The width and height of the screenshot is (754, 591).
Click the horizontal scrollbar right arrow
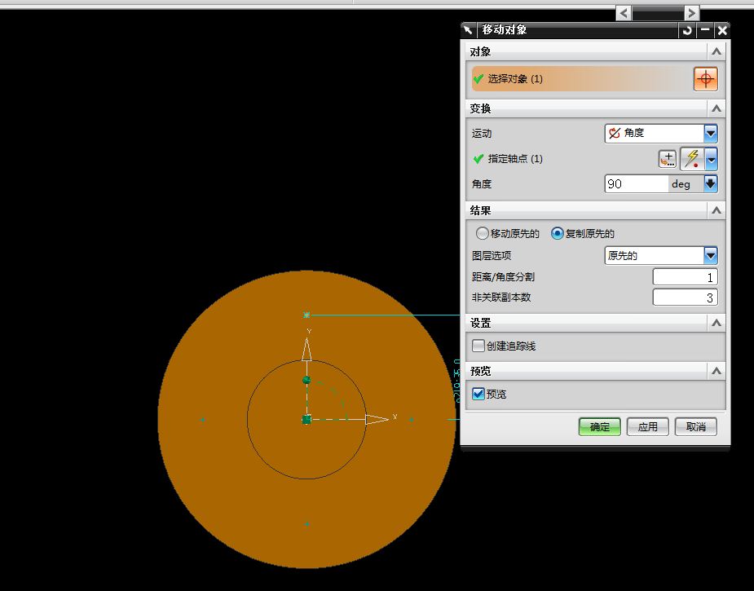click(x=691, y=13)
